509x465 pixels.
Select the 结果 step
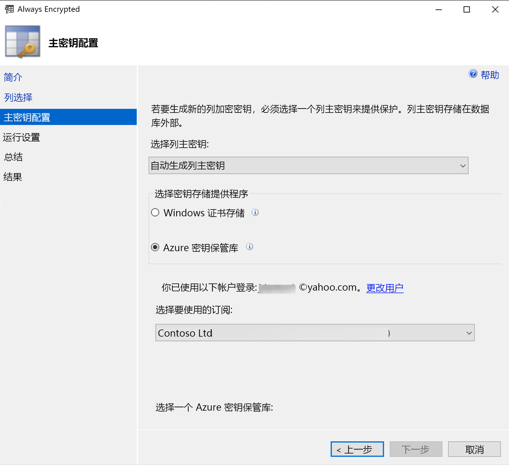point(12,177)
